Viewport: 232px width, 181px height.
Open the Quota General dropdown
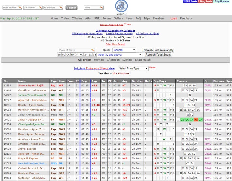124,50
